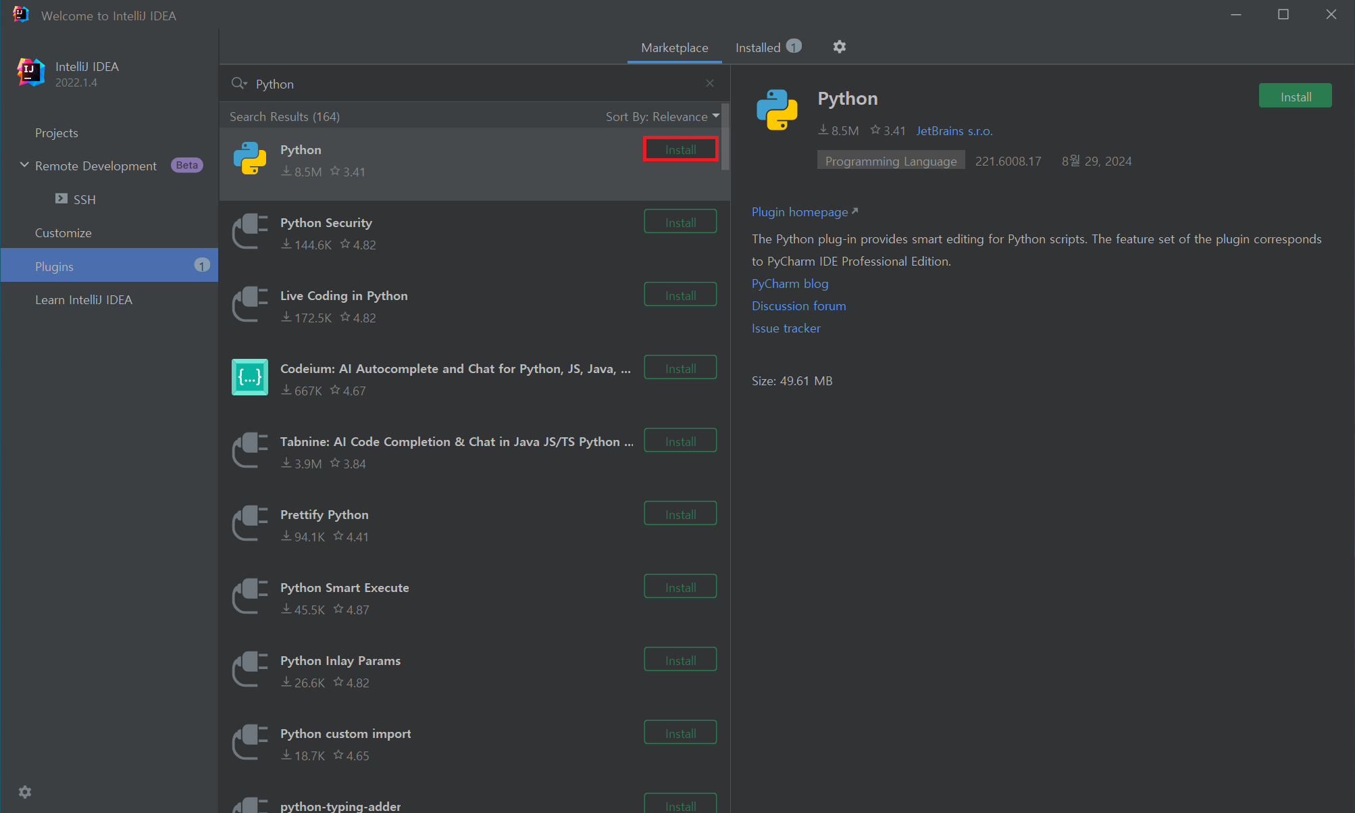Open the Sort By Relevance dropdown
The image size is (1355, 813).
pyautogui.click(x=662, y=117)
